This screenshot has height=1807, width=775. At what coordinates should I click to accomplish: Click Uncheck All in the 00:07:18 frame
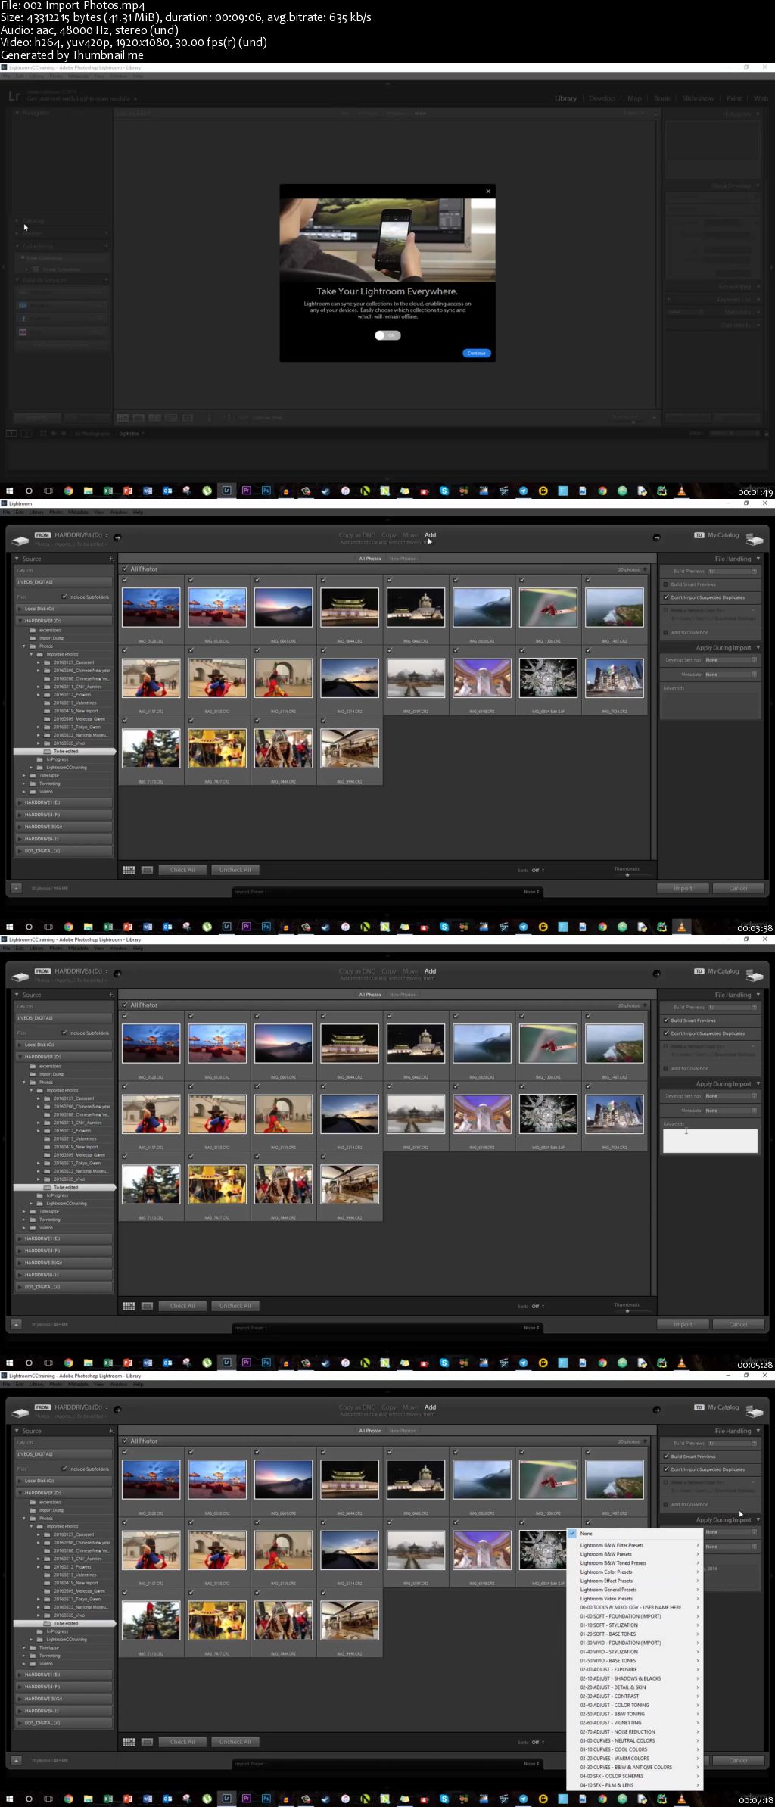pos(235,1742)
